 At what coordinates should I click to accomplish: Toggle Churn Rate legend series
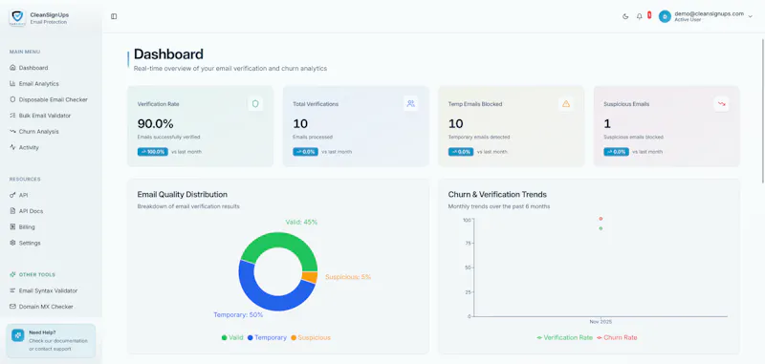pyautogui.click(x=617, y=337)
